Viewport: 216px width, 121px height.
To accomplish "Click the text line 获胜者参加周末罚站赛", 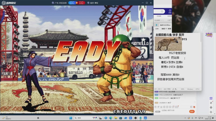I will (x=171, y=79).
